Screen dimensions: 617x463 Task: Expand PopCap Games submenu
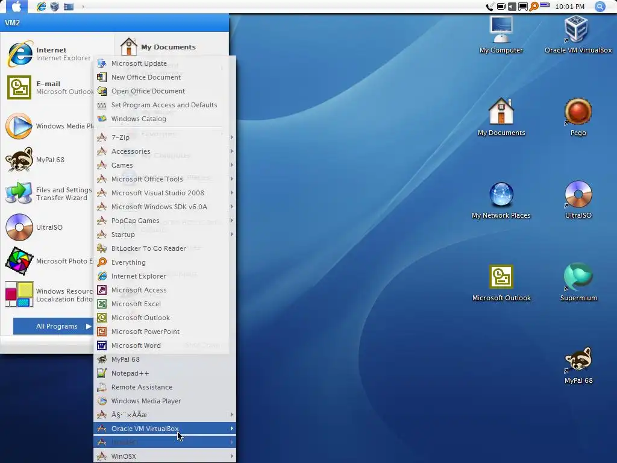click(164, 221)
